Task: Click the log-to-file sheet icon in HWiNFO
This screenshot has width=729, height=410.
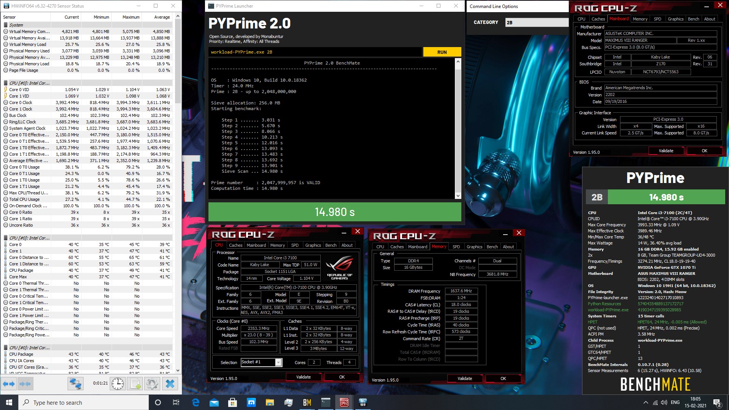Action: tap(136, 384)
